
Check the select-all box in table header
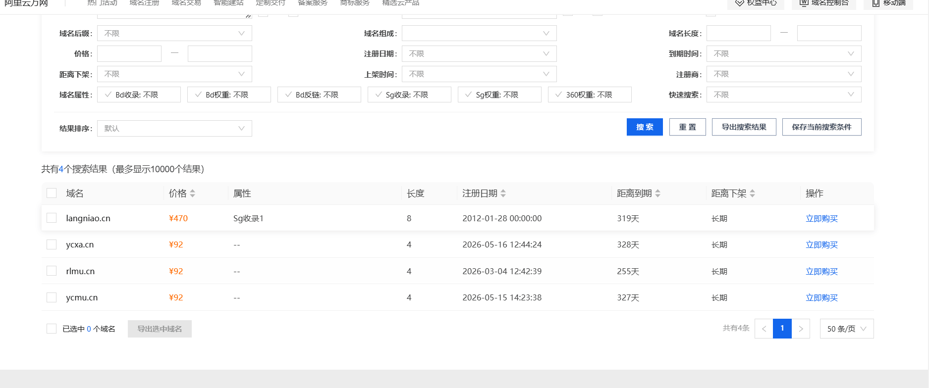point(52,193)
